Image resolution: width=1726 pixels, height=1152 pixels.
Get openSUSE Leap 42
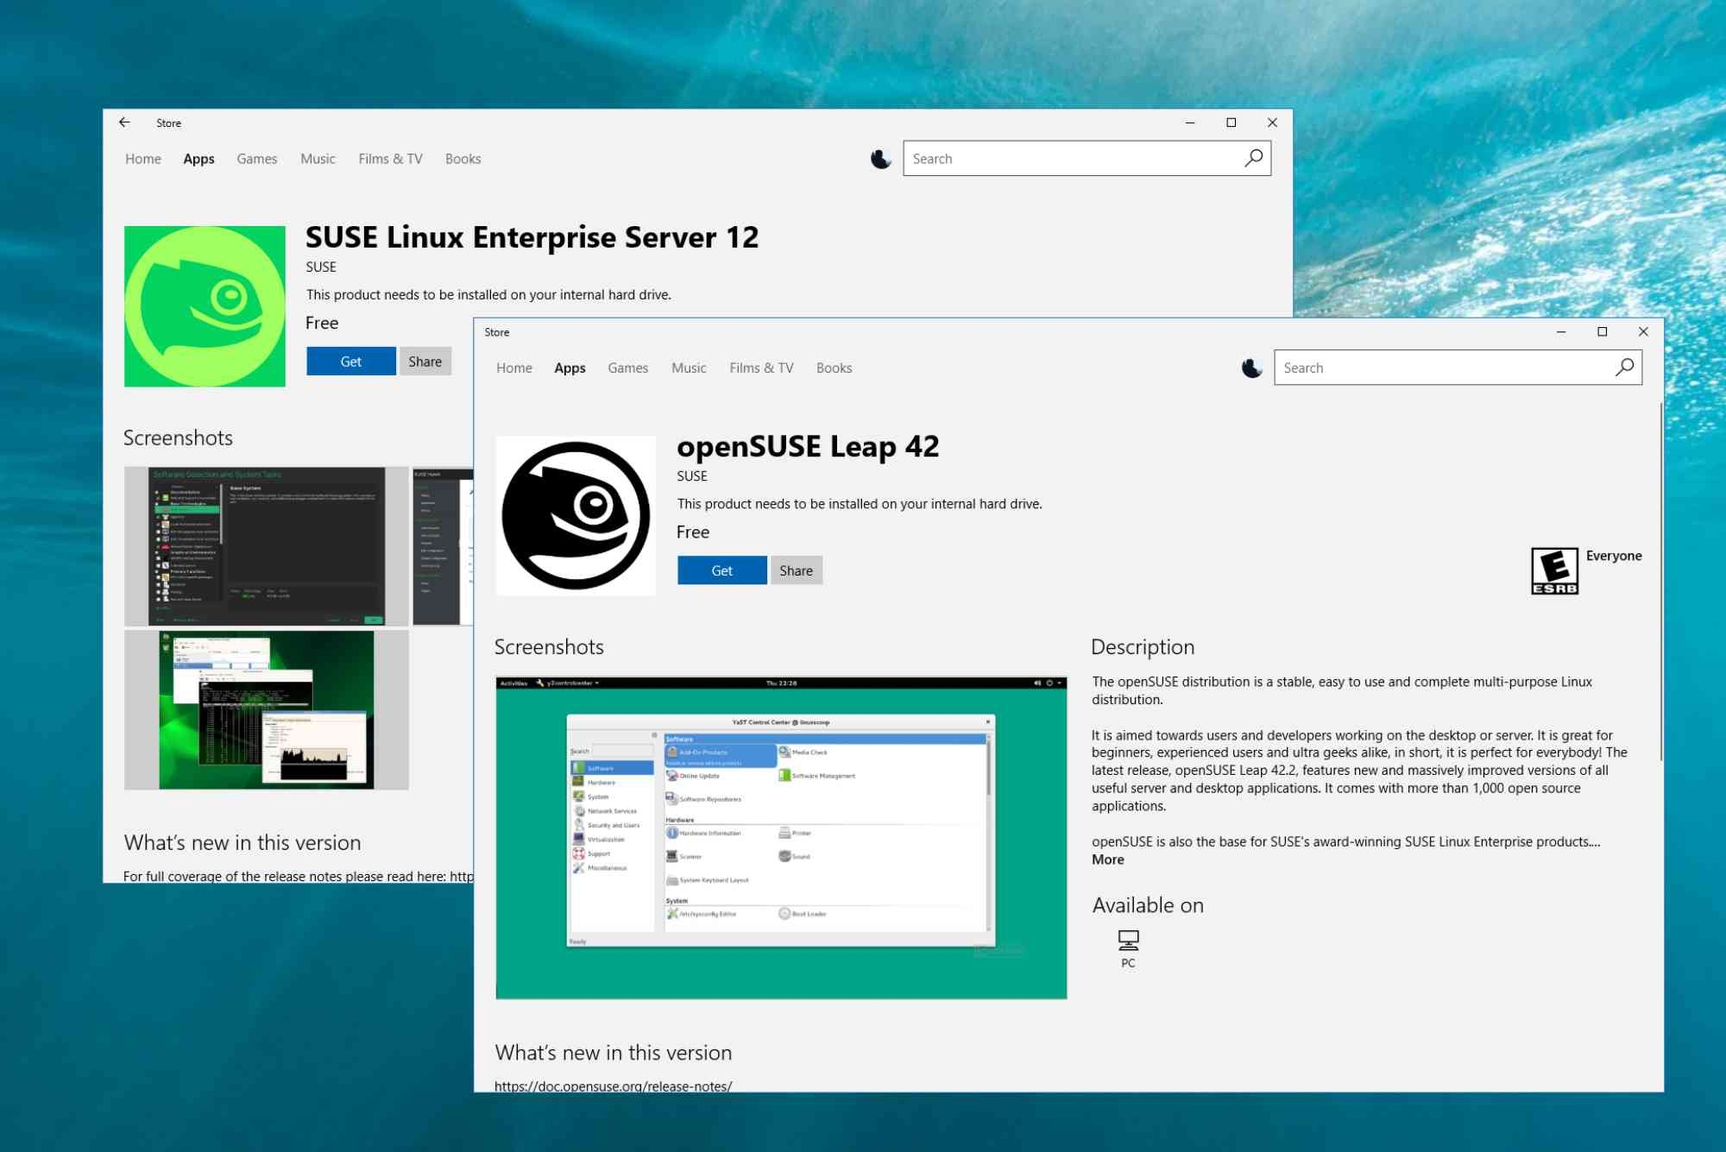(x=722, y=570)
